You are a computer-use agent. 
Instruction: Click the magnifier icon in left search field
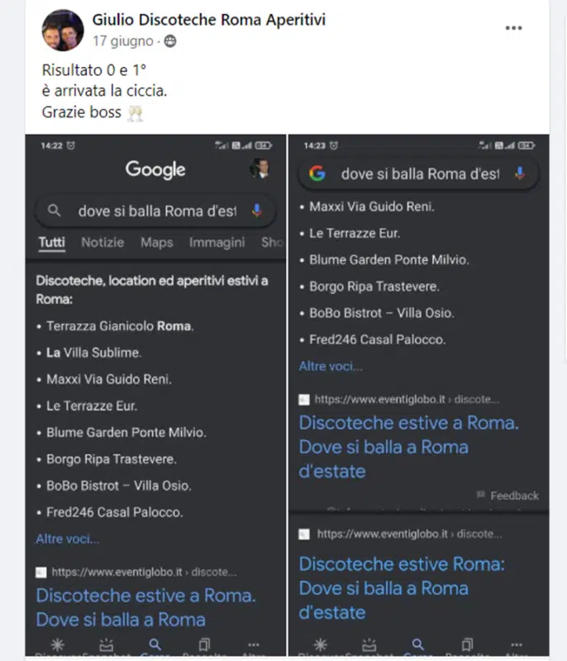tap(54, 210)
